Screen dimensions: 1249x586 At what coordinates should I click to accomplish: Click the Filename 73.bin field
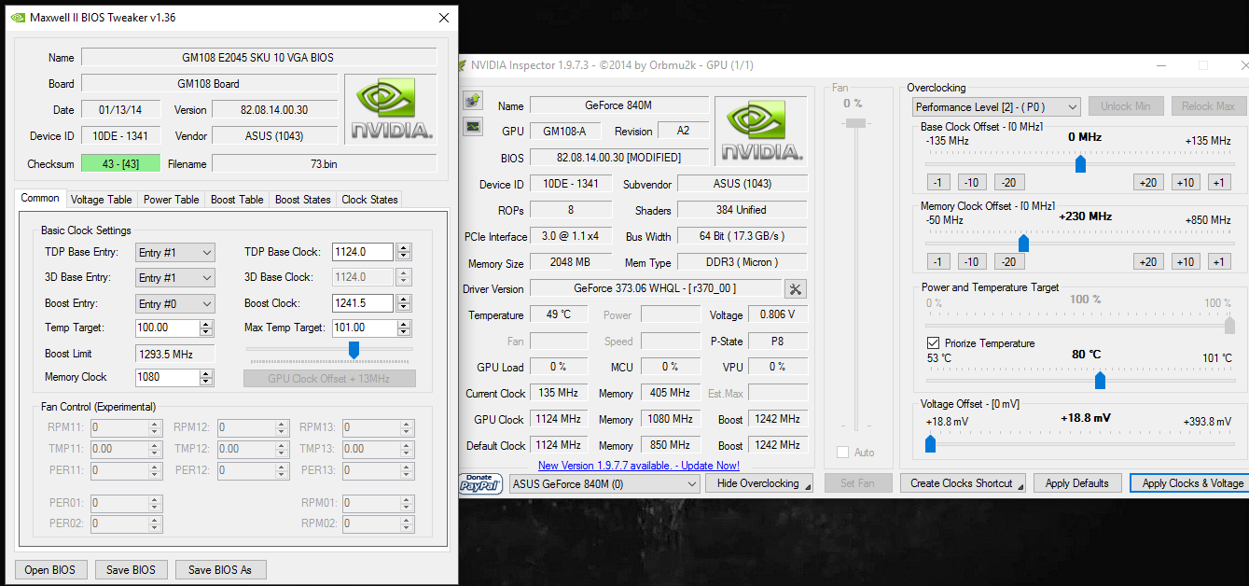click(324, 163)
